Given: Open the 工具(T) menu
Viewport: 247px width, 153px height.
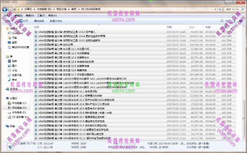Looking at the screenshot, I should pyautogui.click(x=41, y=16).
